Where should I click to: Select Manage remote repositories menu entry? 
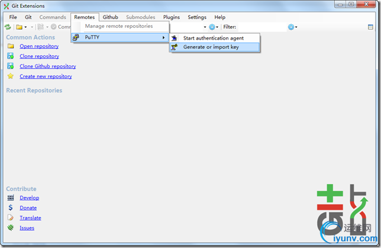120,26
